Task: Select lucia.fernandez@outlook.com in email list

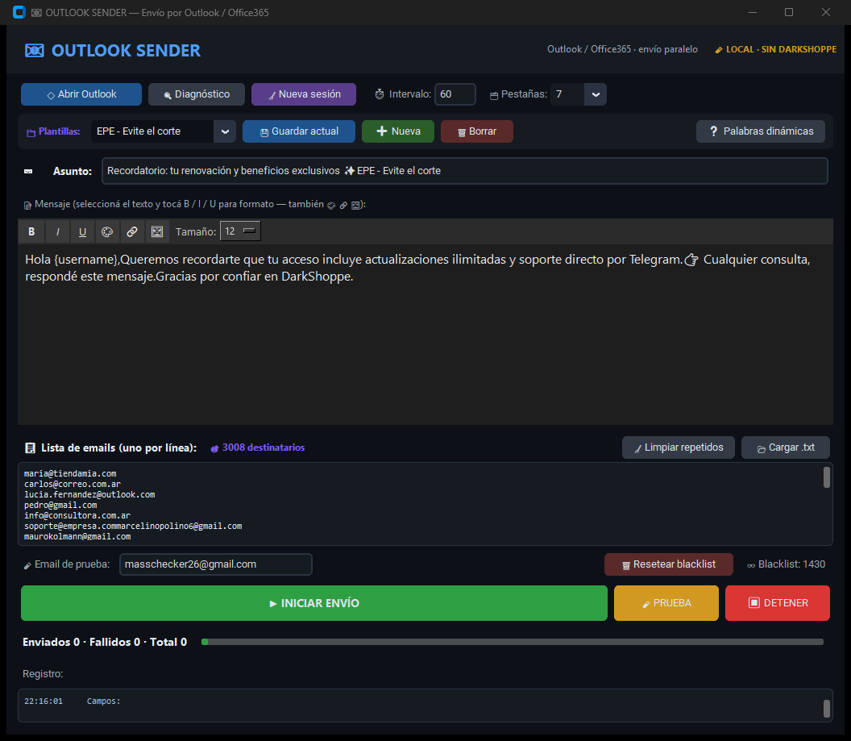Action: [x=89, y=495]
